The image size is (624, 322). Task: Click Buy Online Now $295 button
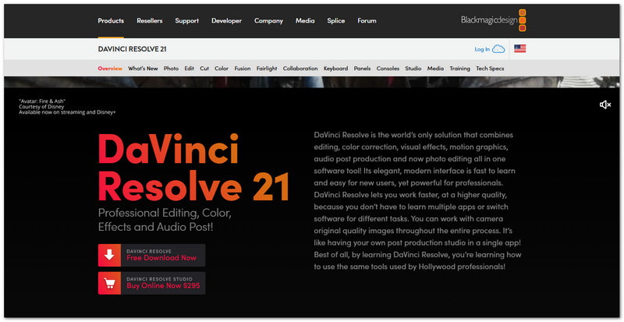point(152,283)
